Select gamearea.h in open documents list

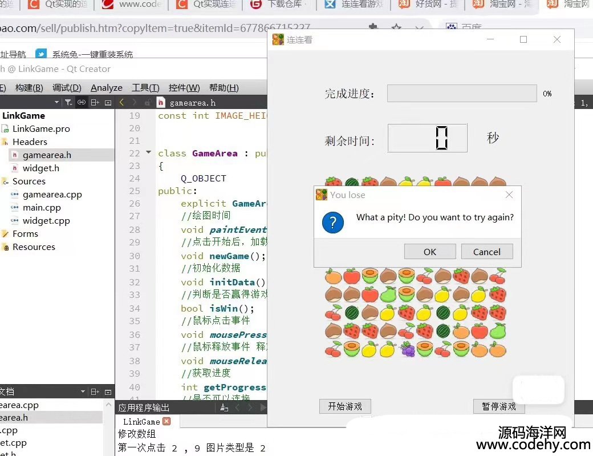click(x=14, y=417)
